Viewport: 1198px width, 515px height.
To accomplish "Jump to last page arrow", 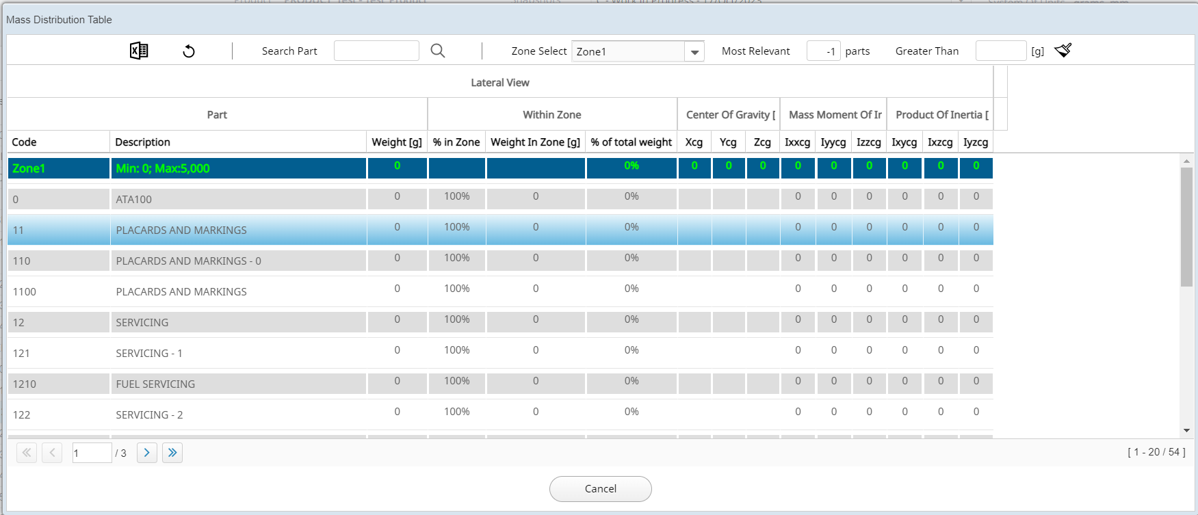I will (x=172, y=453).
